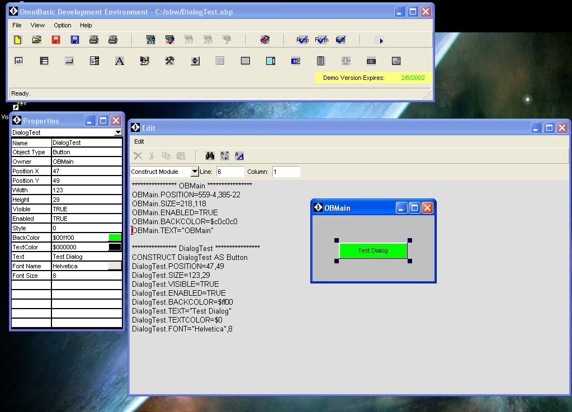Toggle the Form window checkmark
572x412 pixels.
point(322,40)
